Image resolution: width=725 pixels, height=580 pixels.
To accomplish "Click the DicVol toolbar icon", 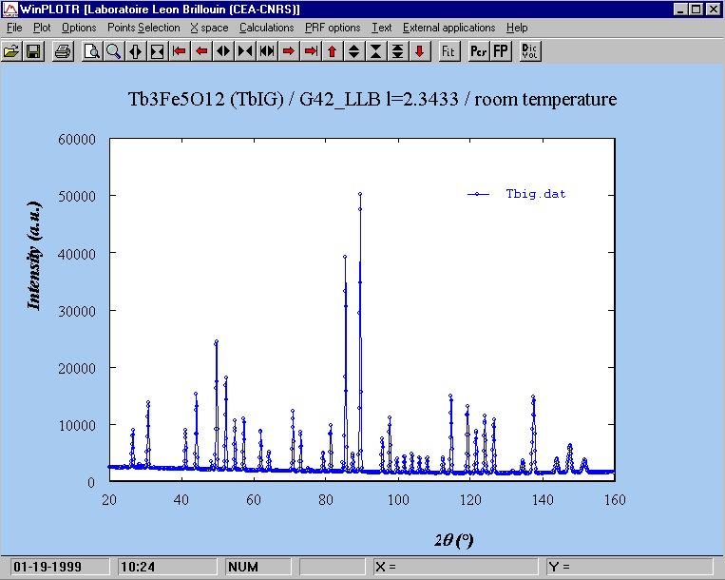I will point(530,50).
